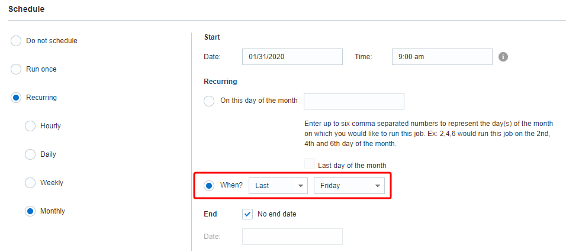Choose the Run once radio button

click(16, 69)
